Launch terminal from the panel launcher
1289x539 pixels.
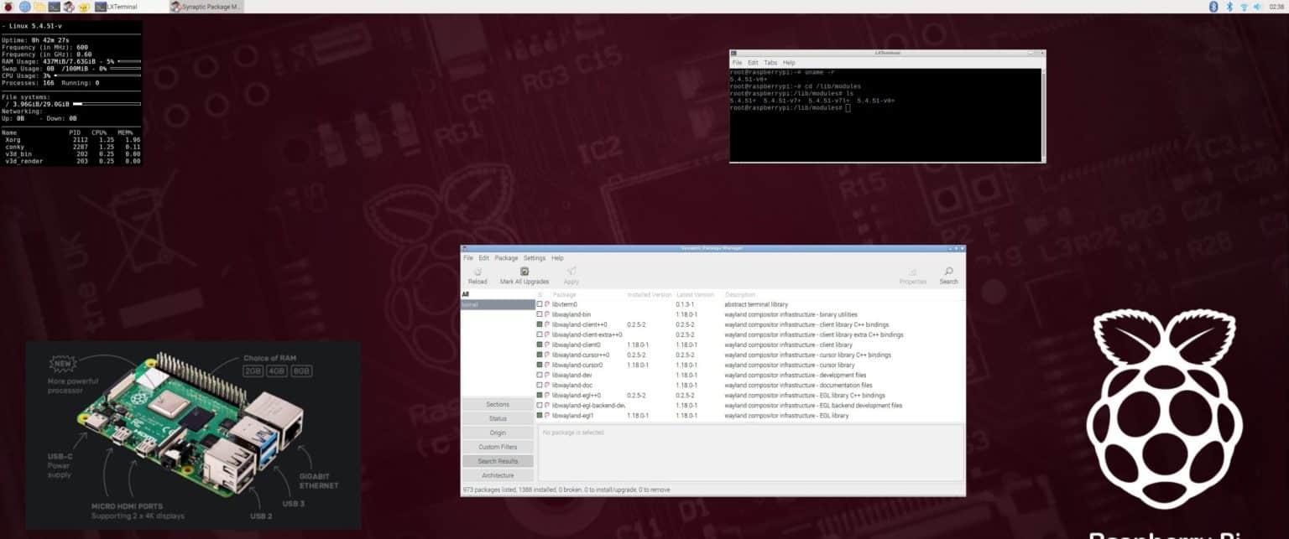click(55, 7)
